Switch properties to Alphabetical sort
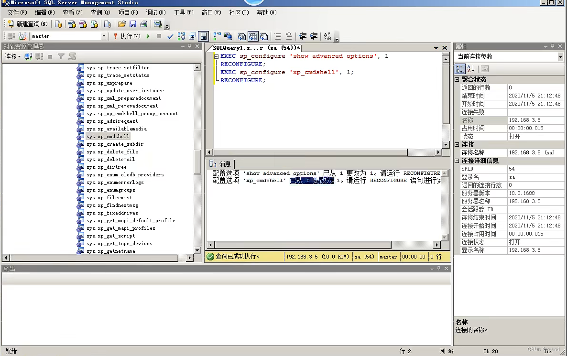Viewport: 567px width, 356px height. pos(471,69)
